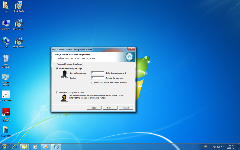Open Bilgisayar desktop icon
Viewport: 240px width, 150px height.
(x=6, y=24)
